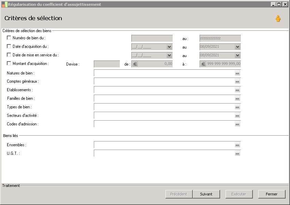Expand Date de mise en service end dropdown
The image size is (290, 205).
pyautogui.click(x=237, y=55)
